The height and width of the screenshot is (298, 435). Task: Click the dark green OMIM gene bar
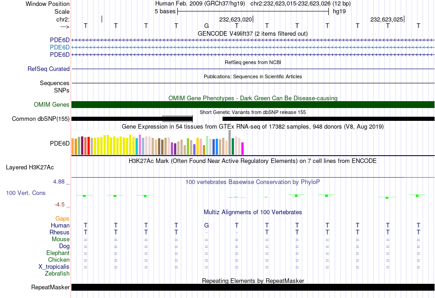coord(253,105)
